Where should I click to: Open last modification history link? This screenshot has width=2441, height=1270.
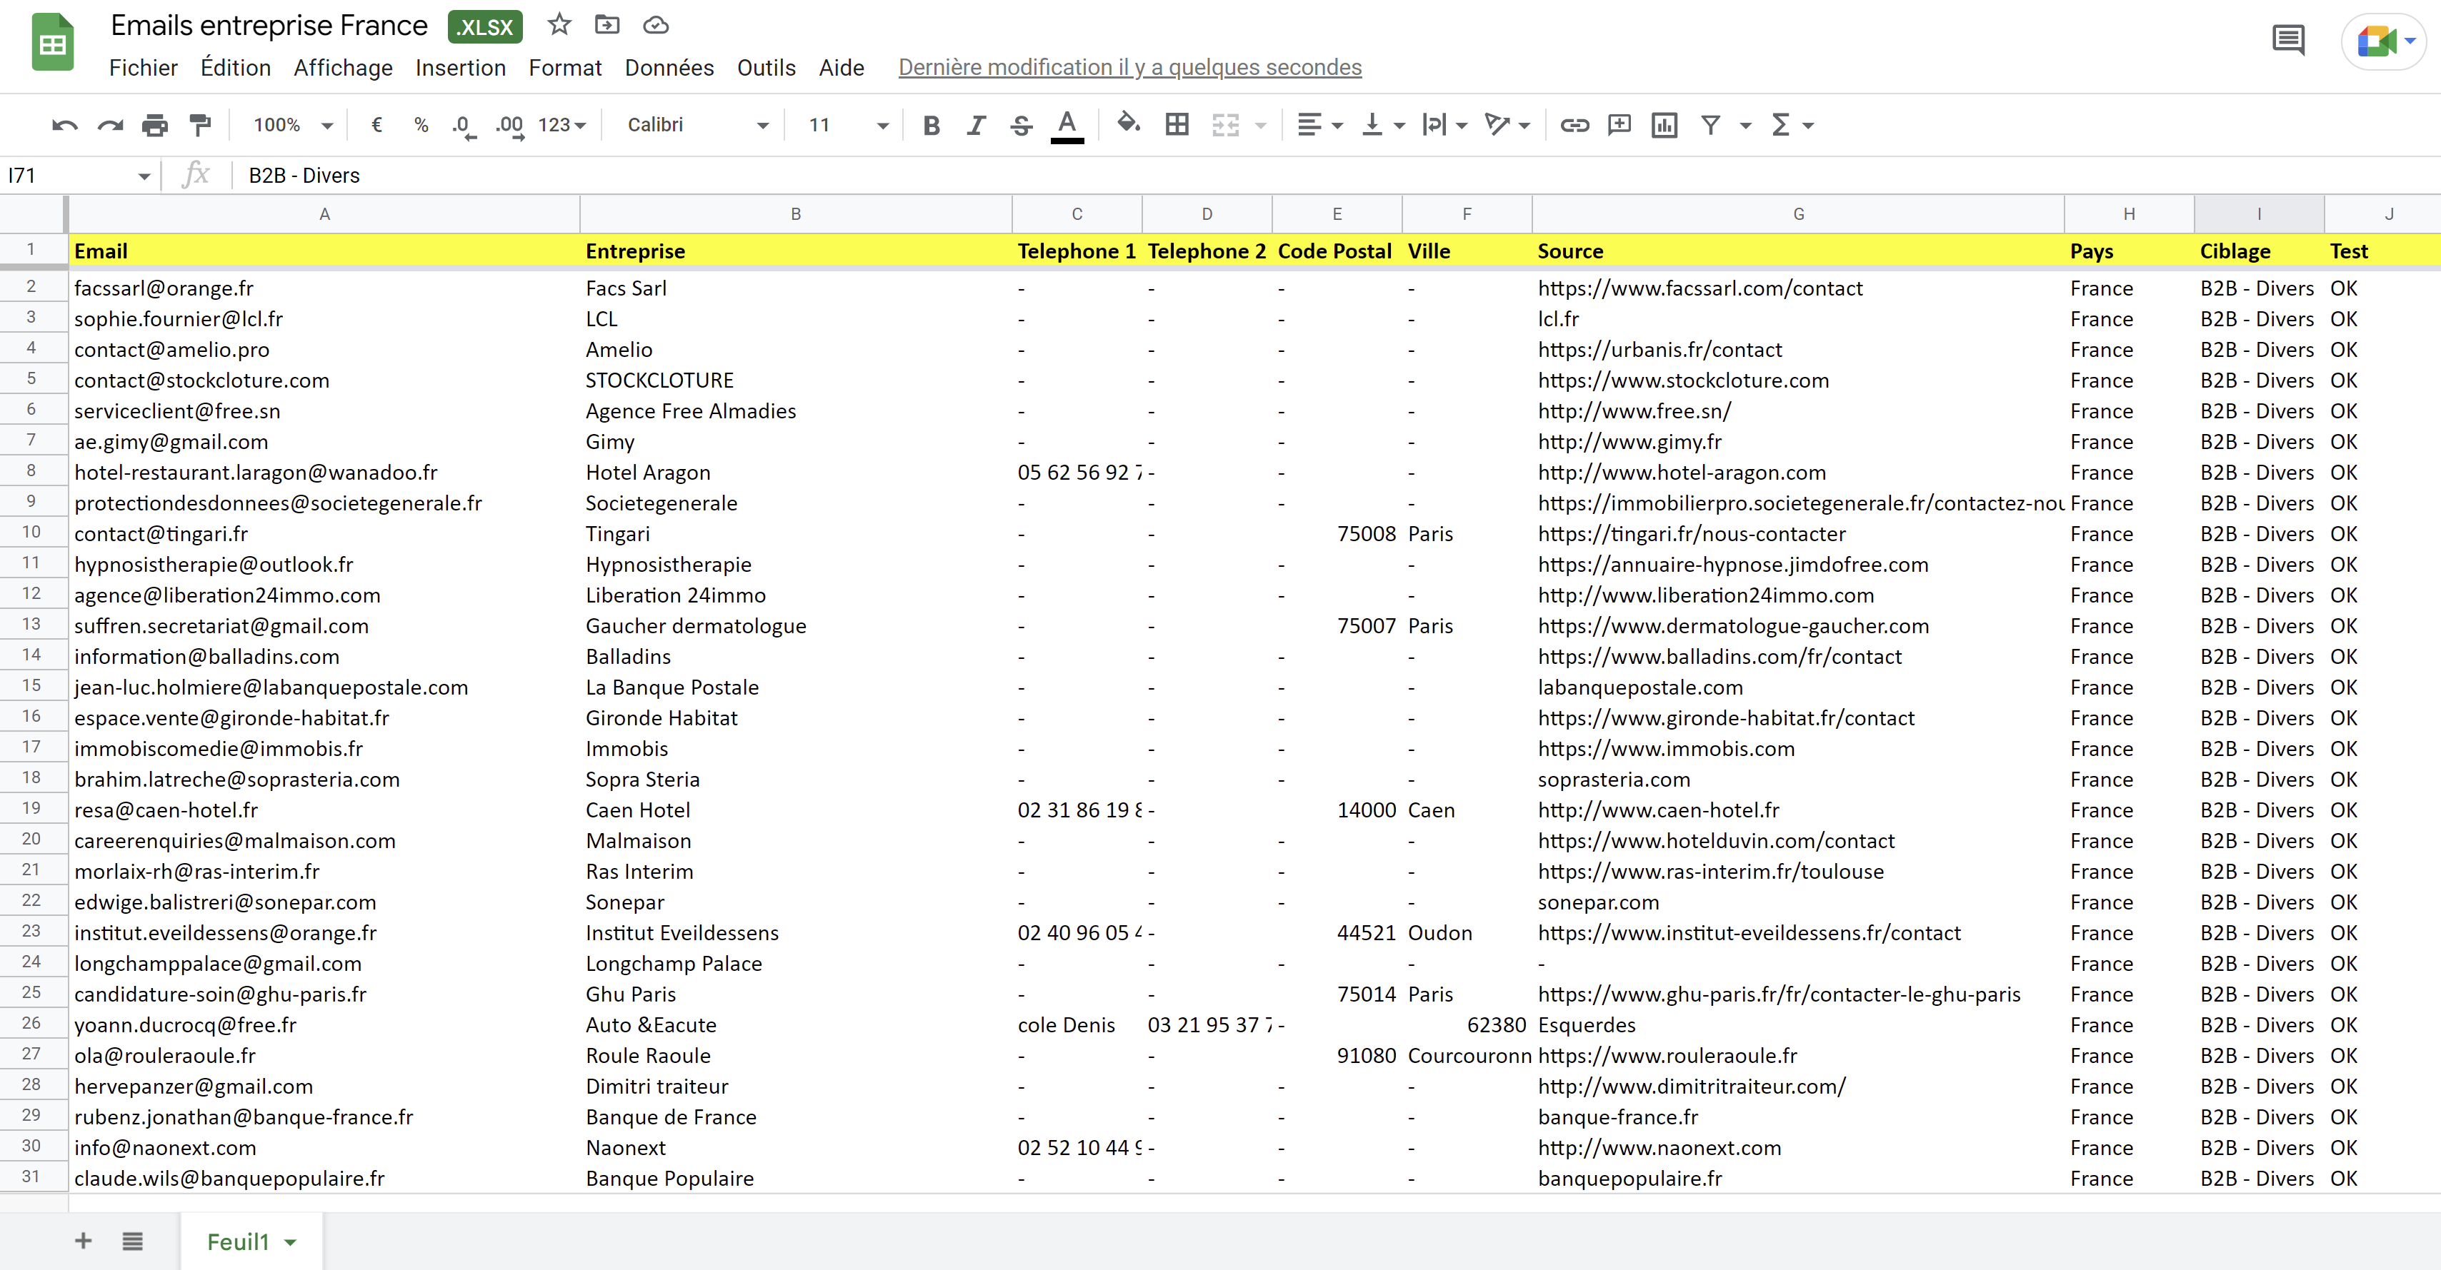coord(1129,67)
